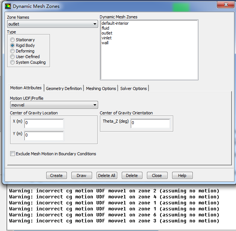Click the X (m) center of gravity field
This screenshot has height=231, width=236.
click(x=44, y=124)
